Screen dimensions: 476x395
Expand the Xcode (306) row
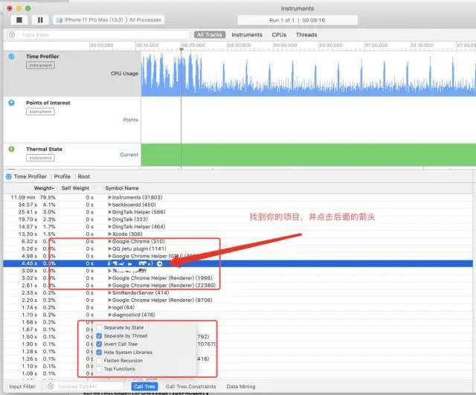(x=110, y=234)
